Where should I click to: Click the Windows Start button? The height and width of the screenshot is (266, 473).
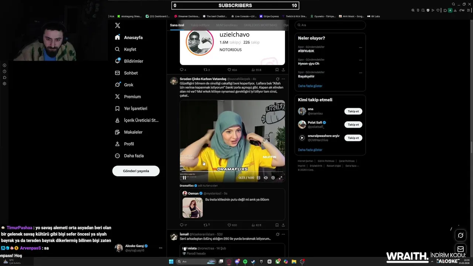(x=171, y=262)
